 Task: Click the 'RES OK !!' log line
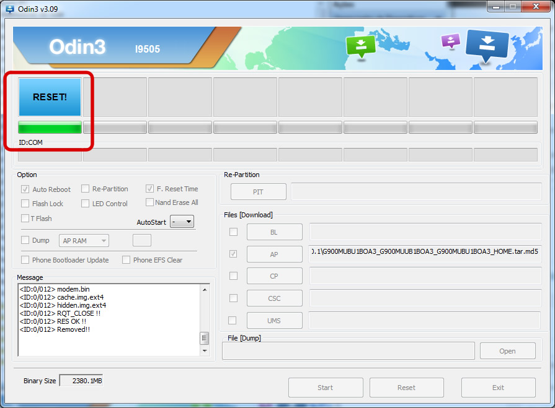(53, 321)
